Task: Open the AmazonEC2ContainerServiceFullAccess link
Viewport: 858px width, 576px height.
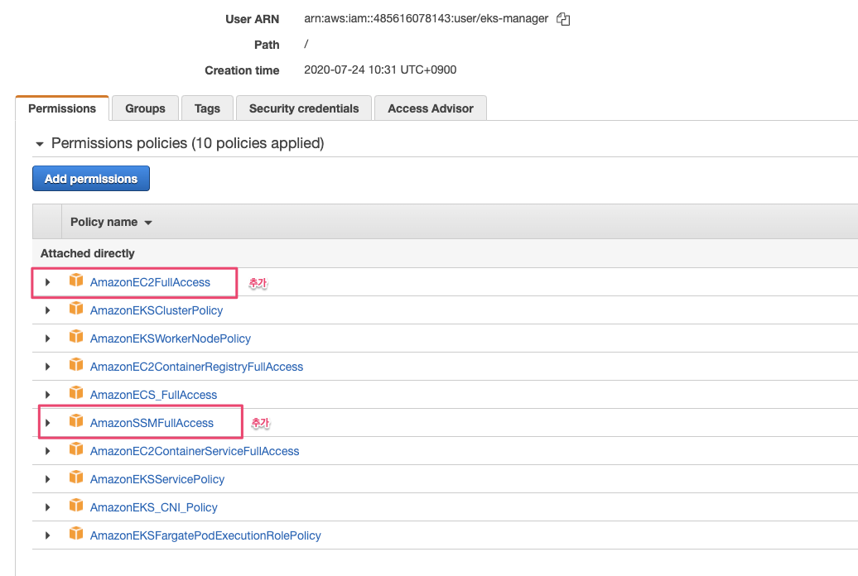Action: coord(195,451)
